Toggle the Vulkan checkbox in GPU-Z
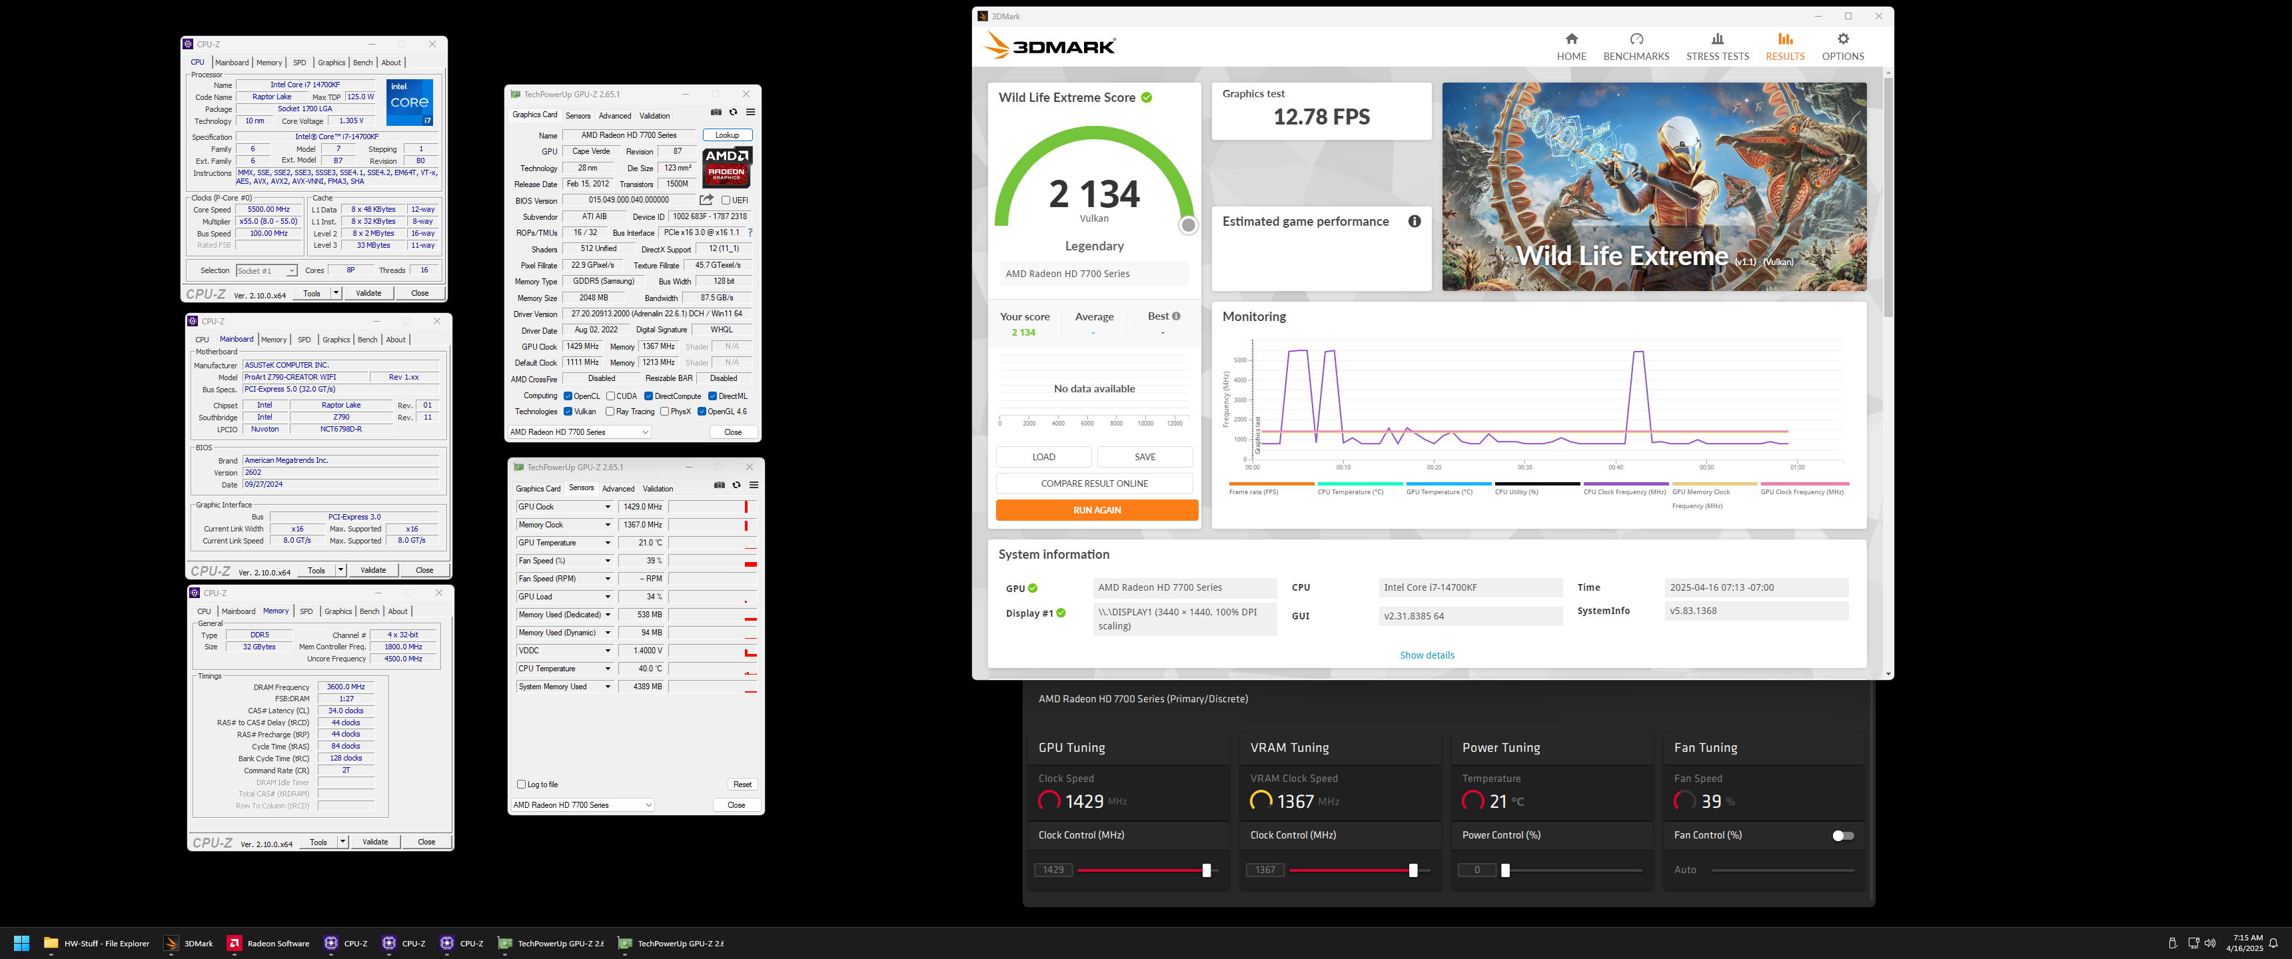 click(x=568, y=411)
